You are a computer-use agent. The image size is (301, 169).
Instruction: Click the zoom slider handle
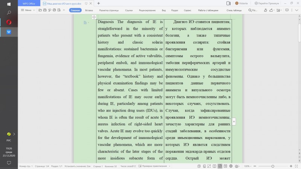click(x=273, y=166)
